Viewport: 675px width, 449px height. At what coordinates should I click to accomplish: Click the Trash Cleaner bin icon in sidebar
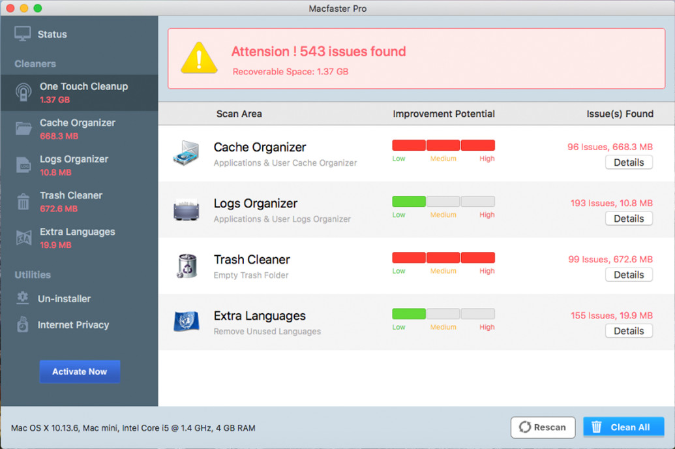point(23,201)
